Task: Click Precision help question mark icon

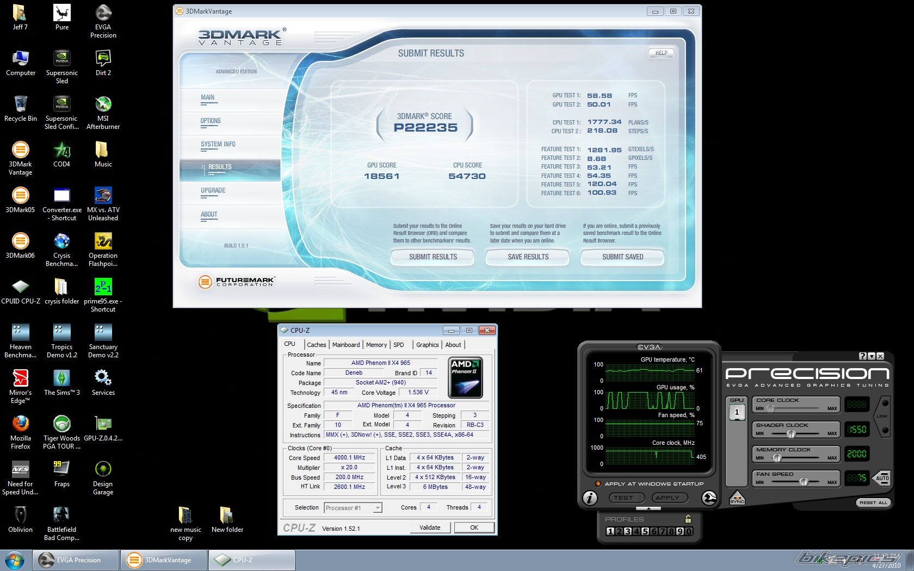Action: click(862, 356)
